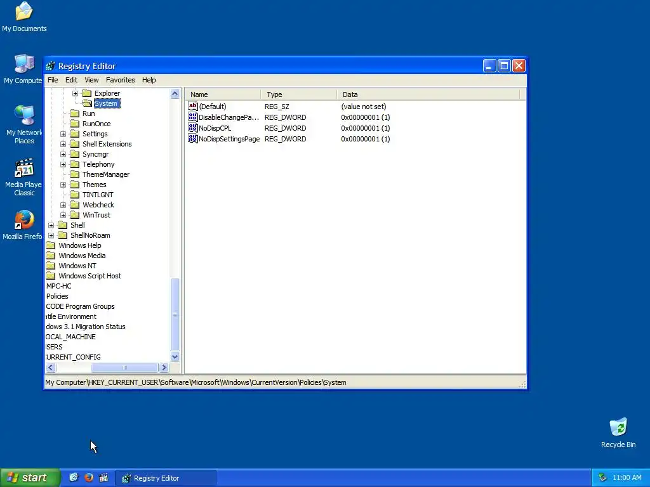The image size is (650, 487).
Task: Click the Show Desktop quick launch icon
Action: coord(74,477)
